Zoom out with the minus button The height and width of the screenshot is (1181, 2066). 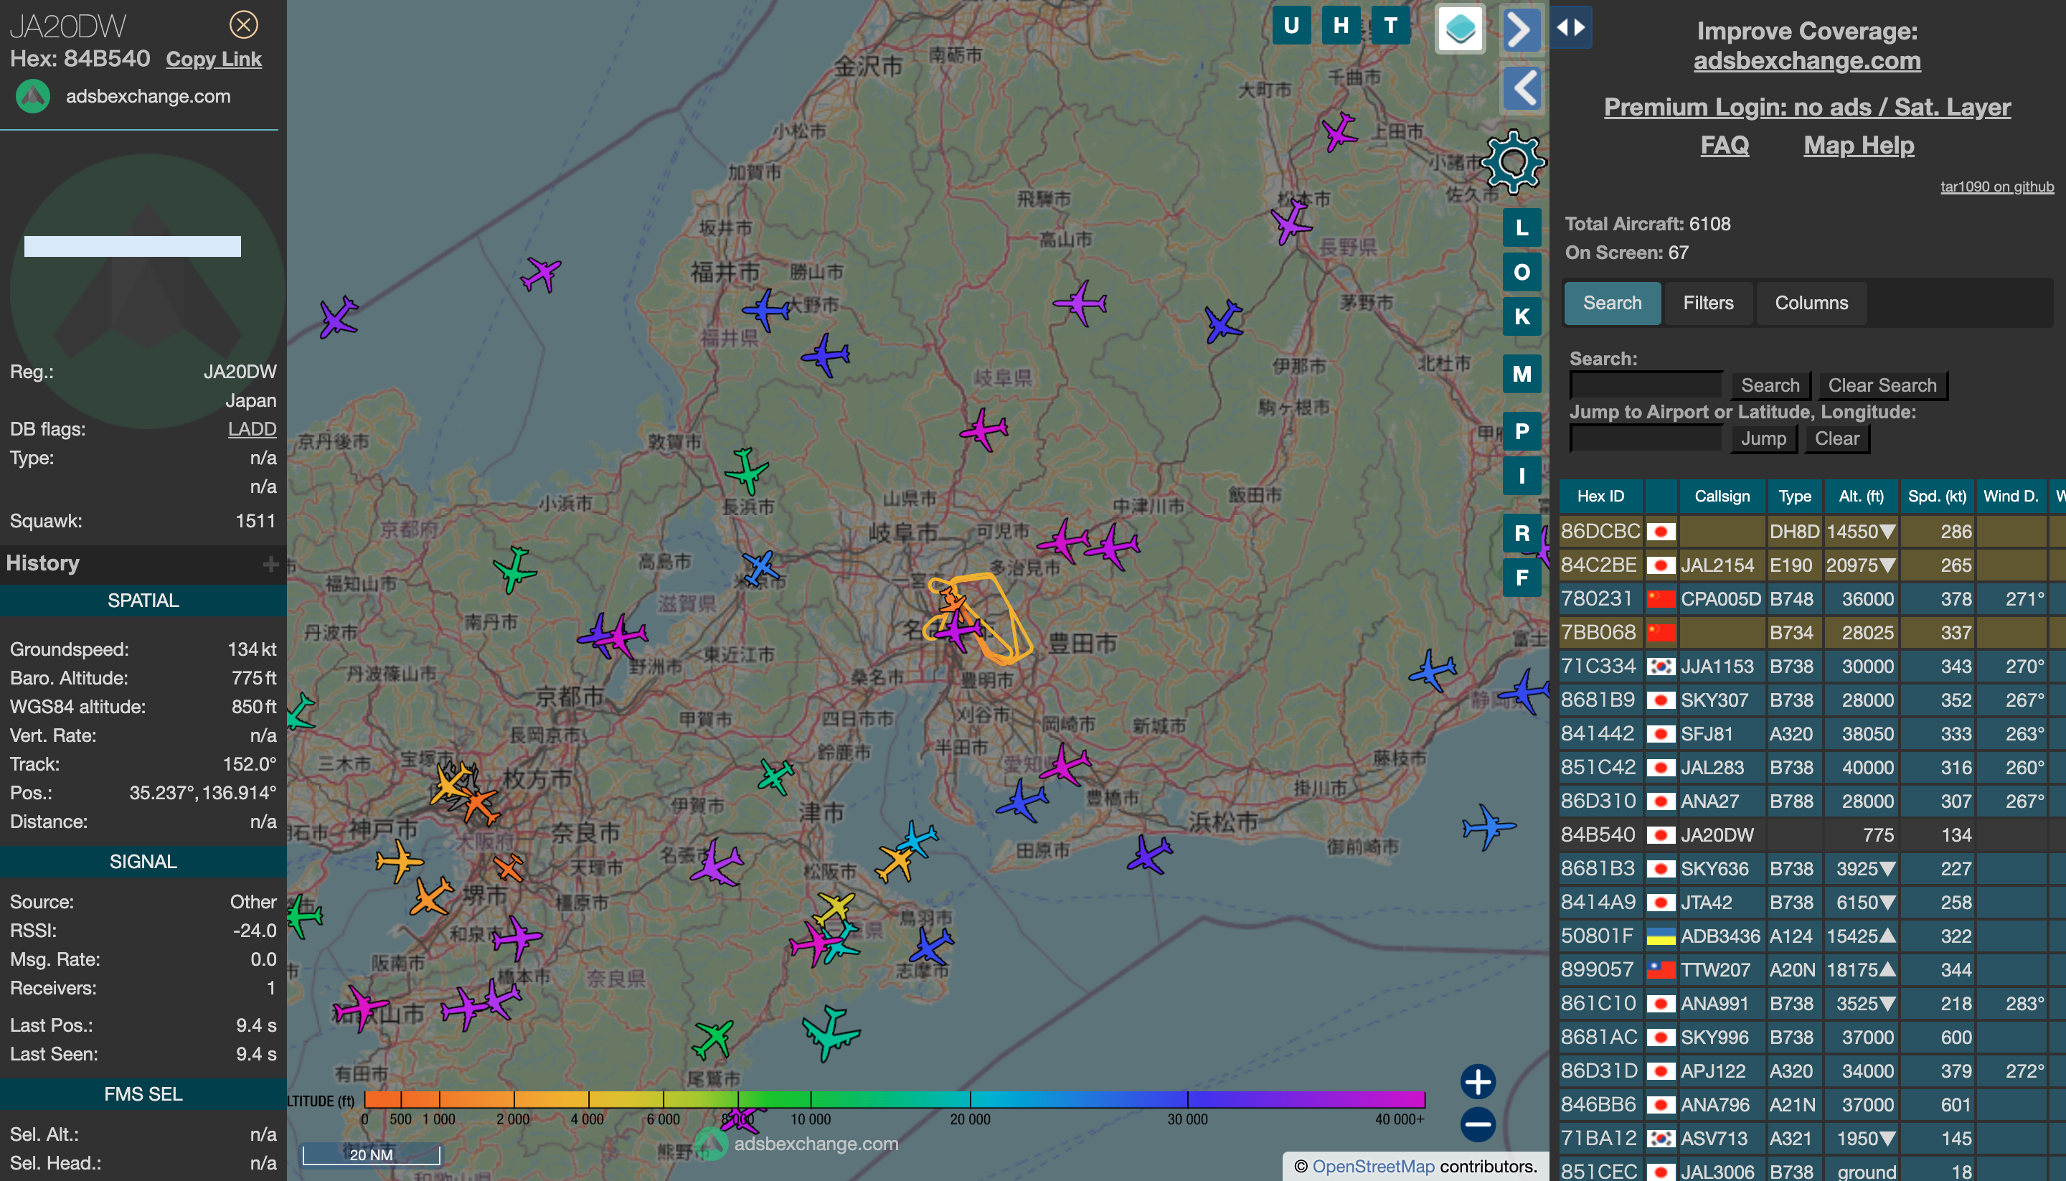(x=1478, y=1124)
